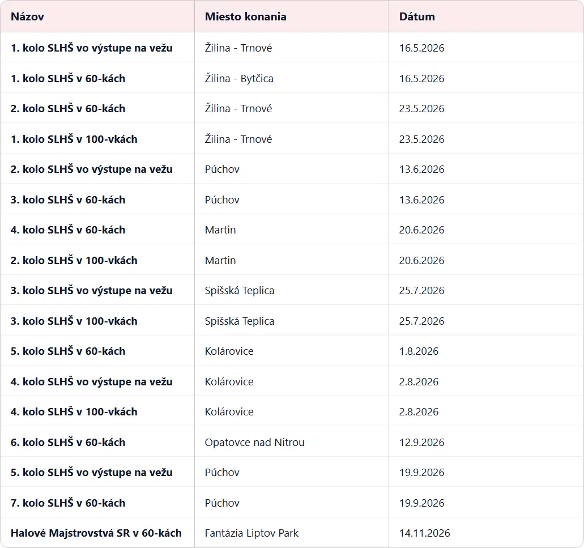Select 3. kolo SLHŠ v 60-kách
Image resolution: width=584 pixels, height=548 pixels.
click(x=68, y=200)
